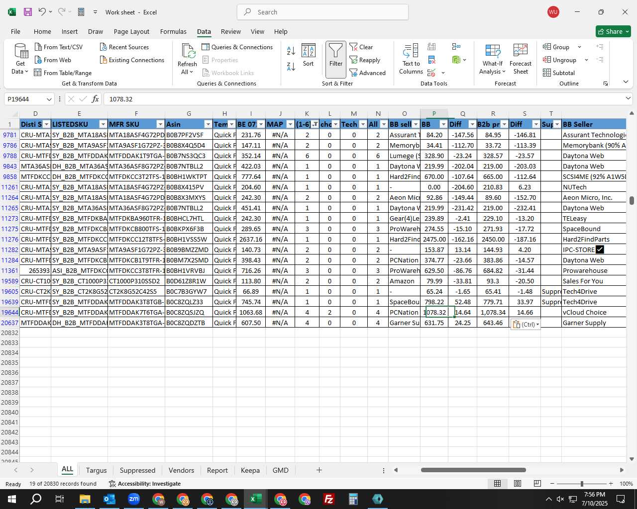Open Advanced filter options
The image size is (637, 509).
click(368, 73)
